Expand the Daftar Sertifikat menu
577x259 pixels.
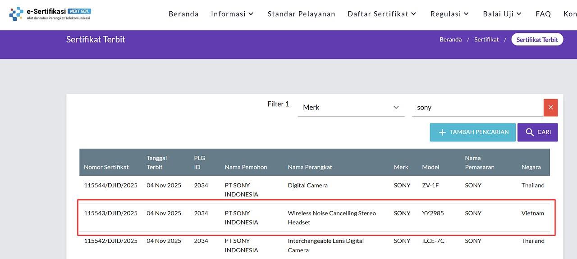tap(382, 14)
